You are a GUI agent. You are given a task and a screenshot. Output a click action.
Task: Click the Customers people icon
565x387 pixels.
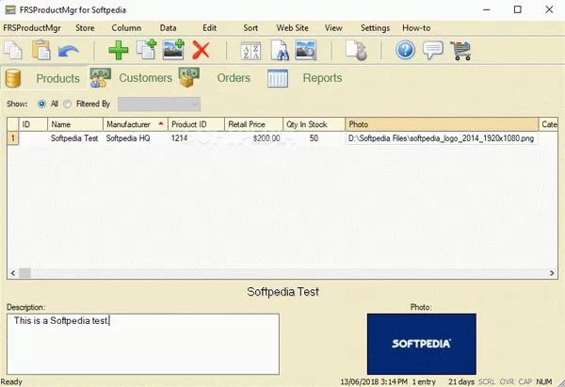[100, 78]
